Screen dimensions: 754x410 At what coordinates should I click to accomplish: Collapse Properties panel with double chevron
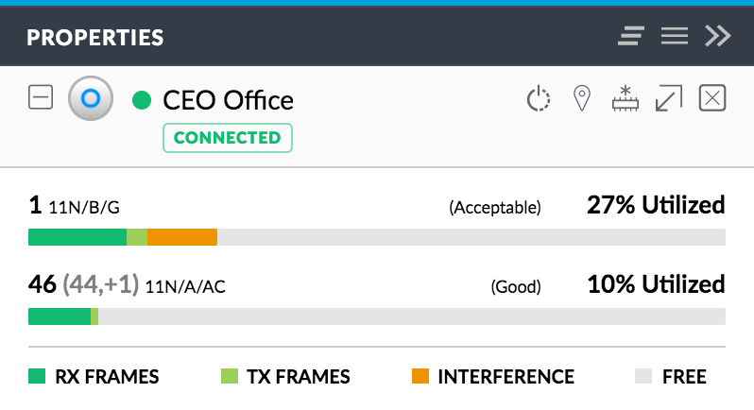tap(717, 36)
